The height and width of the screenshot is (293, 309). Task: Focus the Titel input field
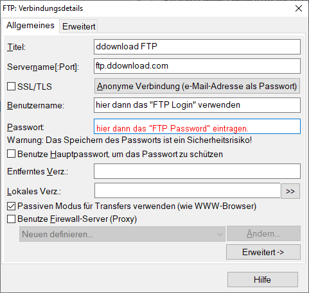(197, 47)
